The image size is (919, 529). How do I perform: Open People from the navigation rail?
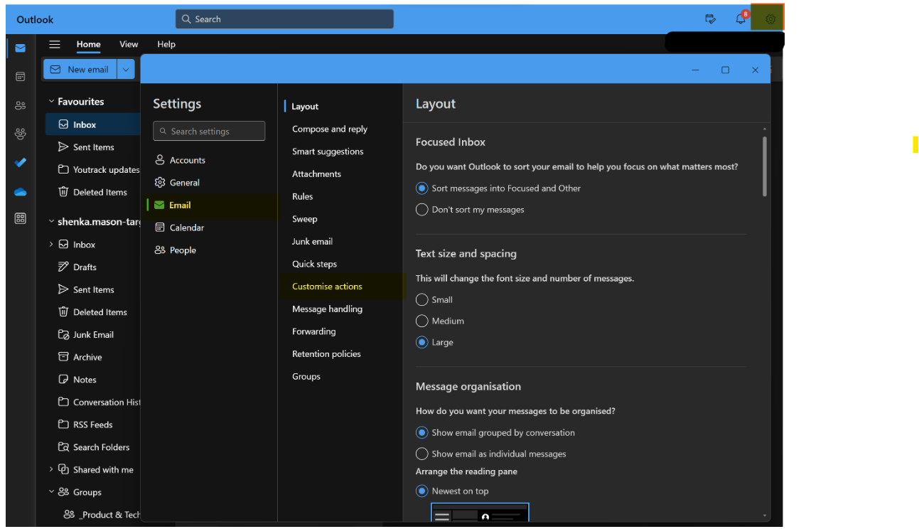(20, 105)
